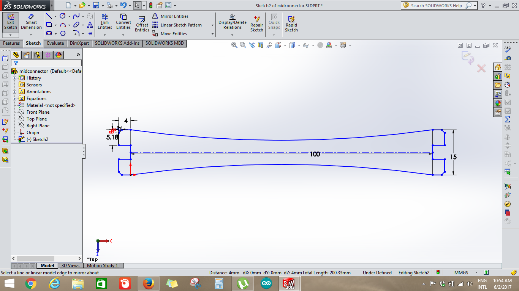519x291 pixels.
Task: Open the Motion Study 1 tab
Action: click(x=103, y=266)
